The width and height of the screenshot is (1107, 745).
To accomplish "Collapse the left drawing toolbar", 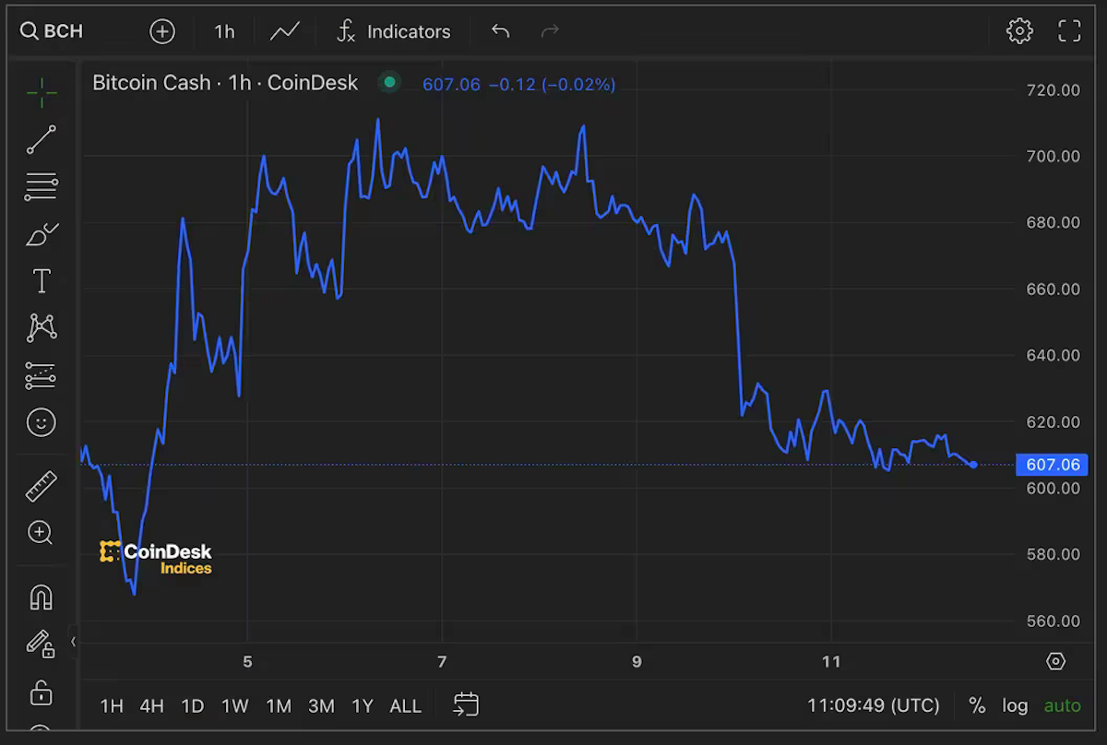I will pos(74,641).
